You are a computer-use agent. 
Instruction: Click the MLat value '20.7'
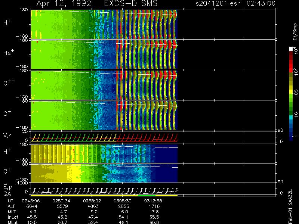point(62,222)
